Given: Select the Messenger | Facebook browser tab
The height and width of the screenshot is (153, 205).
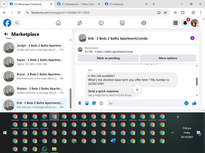Looking at the screenshot, I should tap(31, 4).
